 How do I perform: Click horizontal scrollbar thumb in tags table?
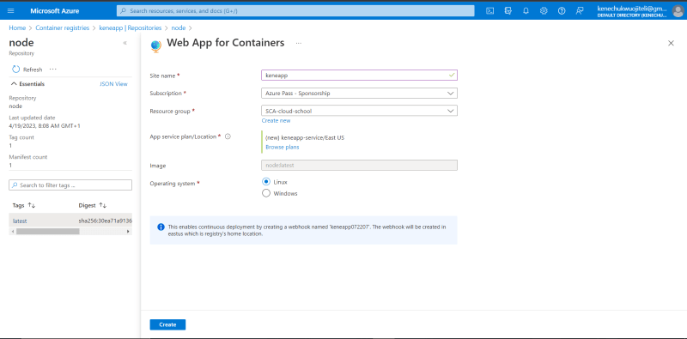point(48,231)
